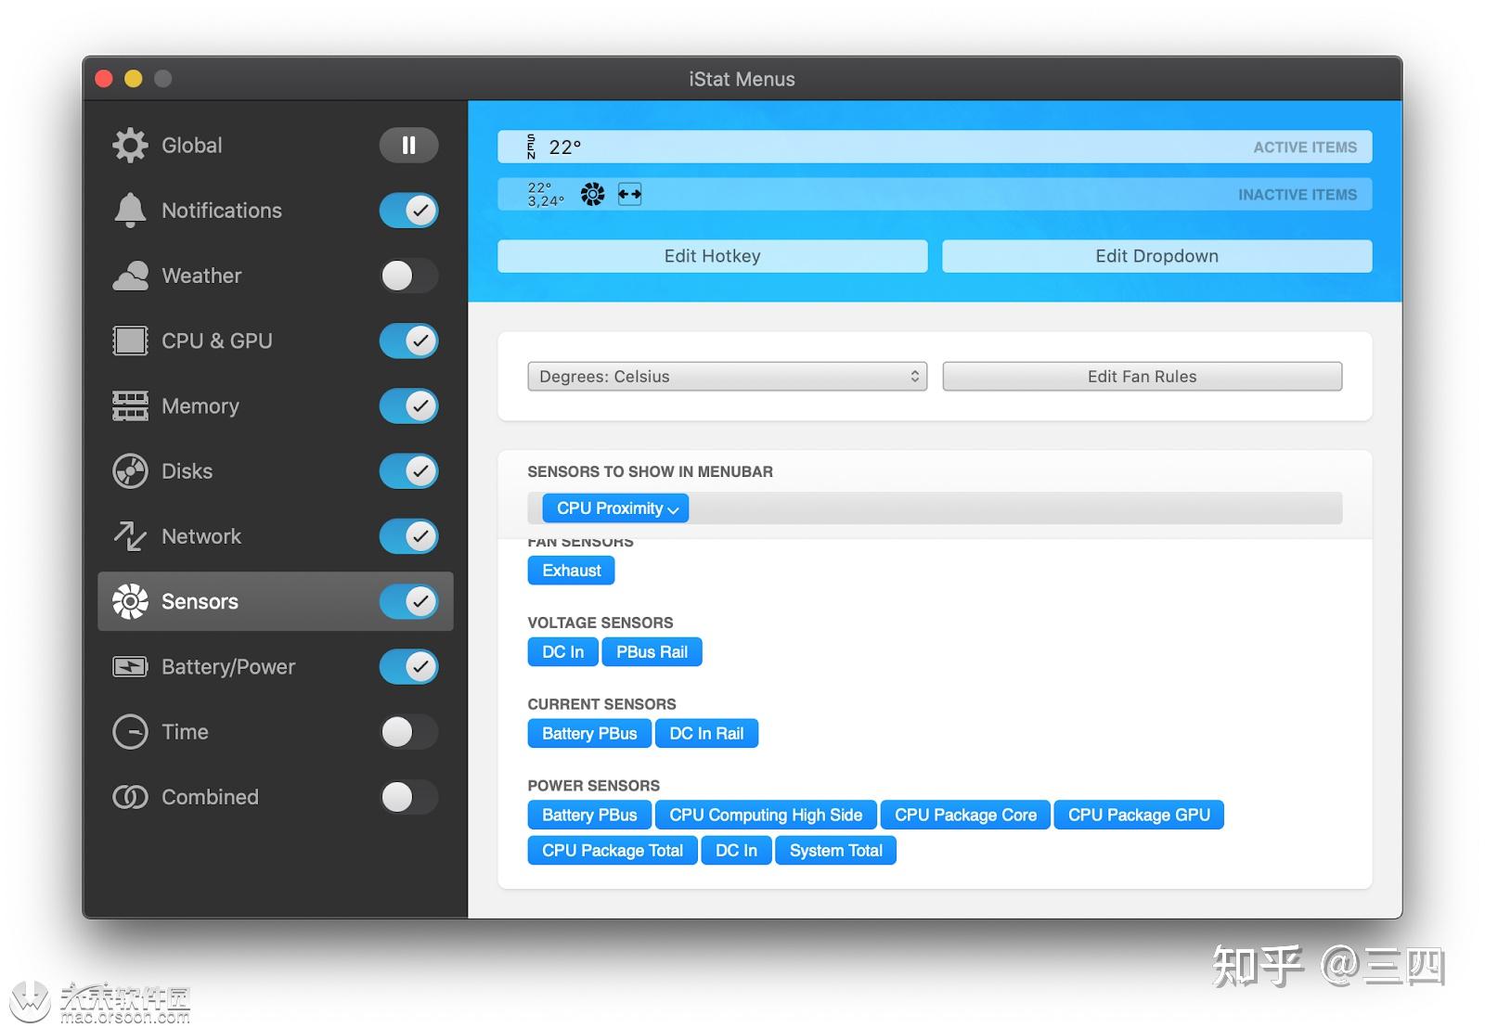Disable the Battery/Power toggle

[408, 666]
